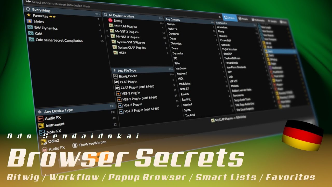332x187 pixels.
Task: Click the VST-2 Plug-in file type icon
Action: [x=119, y=94]
